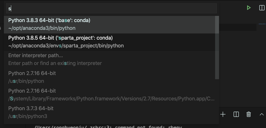
Task: Click the 'Enter path or find an existing interpreter' hint
Action: coord(55,63)
